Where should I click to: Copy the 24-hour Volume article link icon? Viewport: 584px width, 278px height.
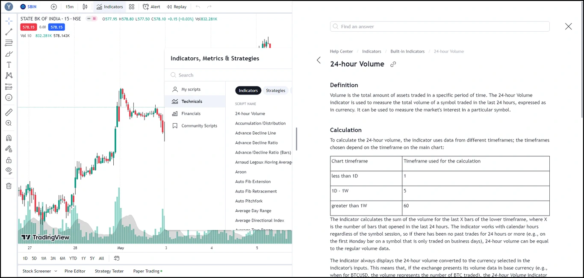[393, 64]
